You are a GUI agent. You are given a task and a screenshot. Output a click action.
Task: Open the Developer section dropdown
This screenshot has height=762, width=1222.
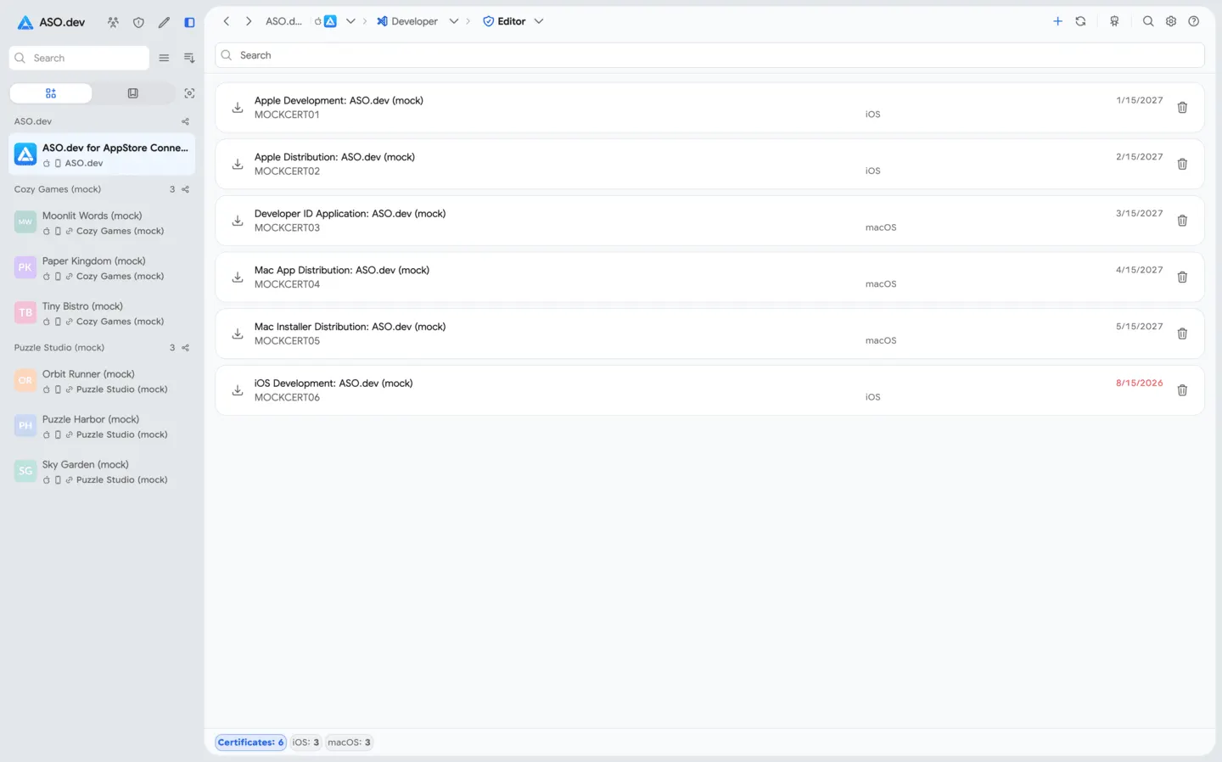pyautogui.click(x=454, y=21)
